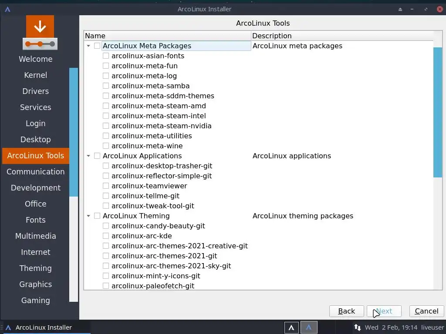This screenshot has height=334, width=446.
Task: Click the taskbar grip handle
Action: click(2, 327)
